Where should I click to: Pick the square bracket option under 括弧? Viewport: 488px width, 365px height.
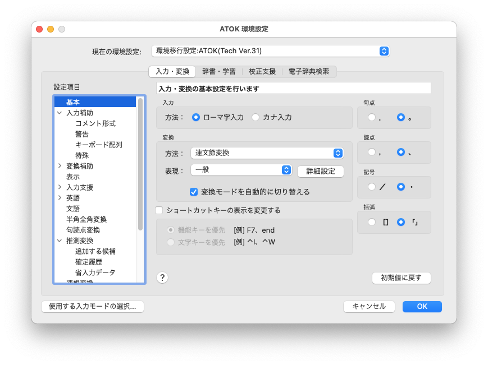(371, 222)
